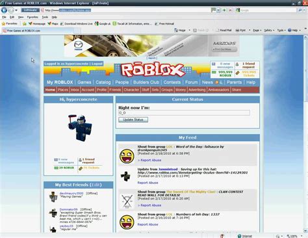Image resolution: width=308 pixels, height=238 pixels.
Task: Expand the Safety dropdown menu
Action: pos(269,31)
